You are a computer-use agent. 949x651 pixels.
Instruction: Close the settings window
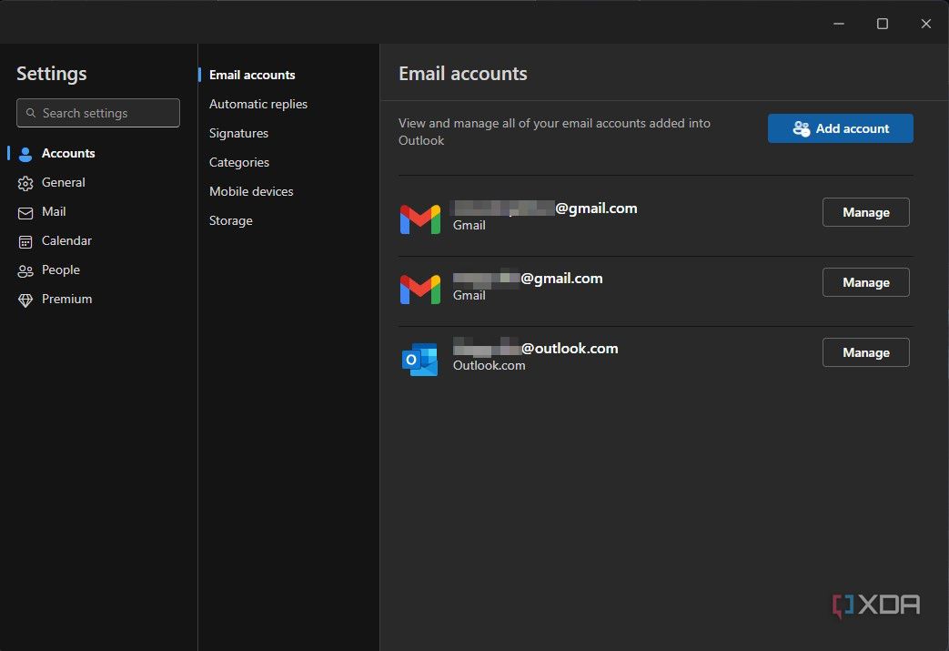point(926,24)
